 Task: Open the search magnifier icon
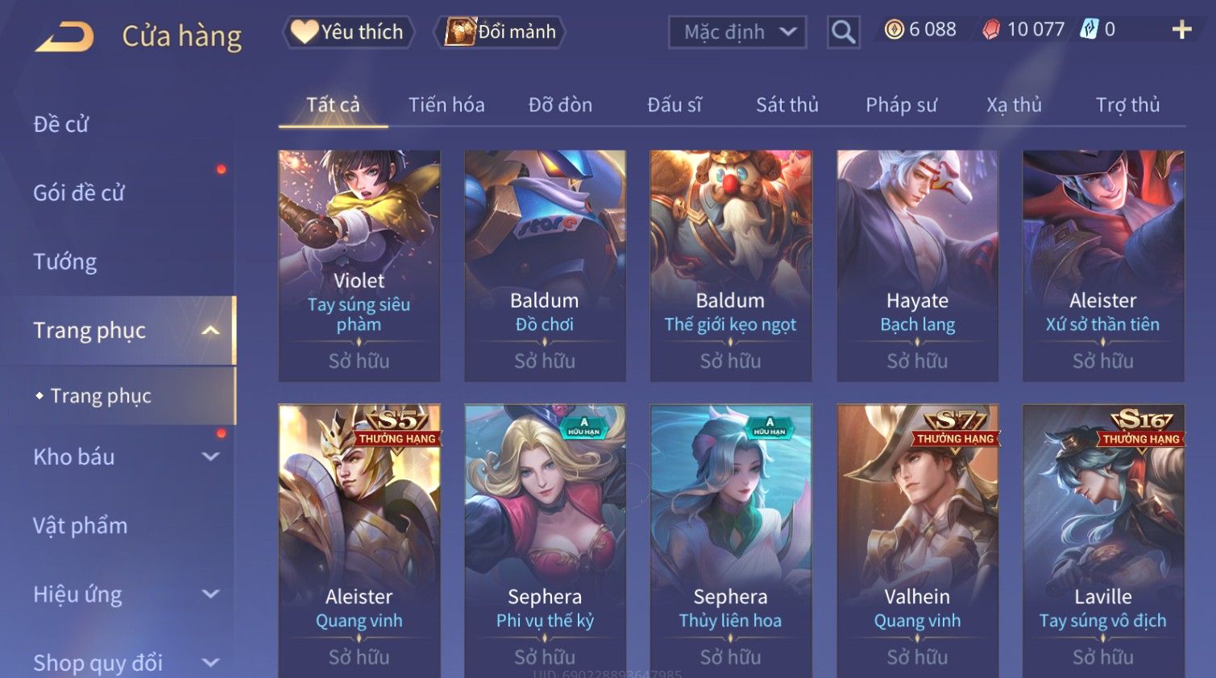tap(843, 32)
